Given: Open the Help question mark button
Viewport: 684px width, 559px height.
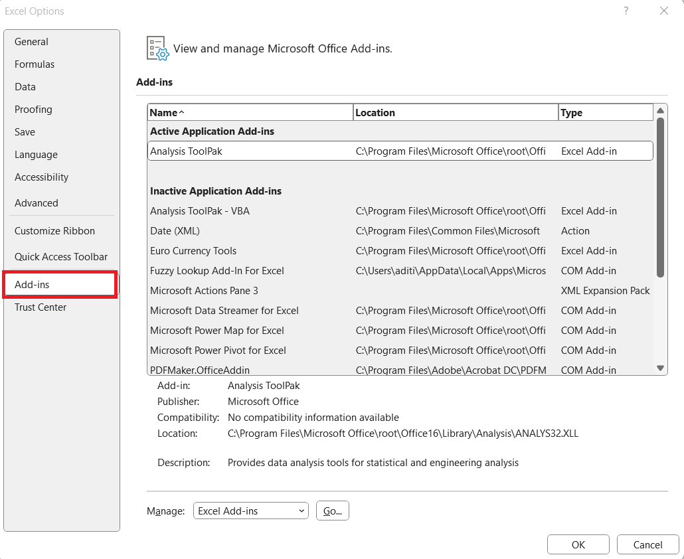Looking at the screenshot, I should pyautogui.click(x=626, y=11).
